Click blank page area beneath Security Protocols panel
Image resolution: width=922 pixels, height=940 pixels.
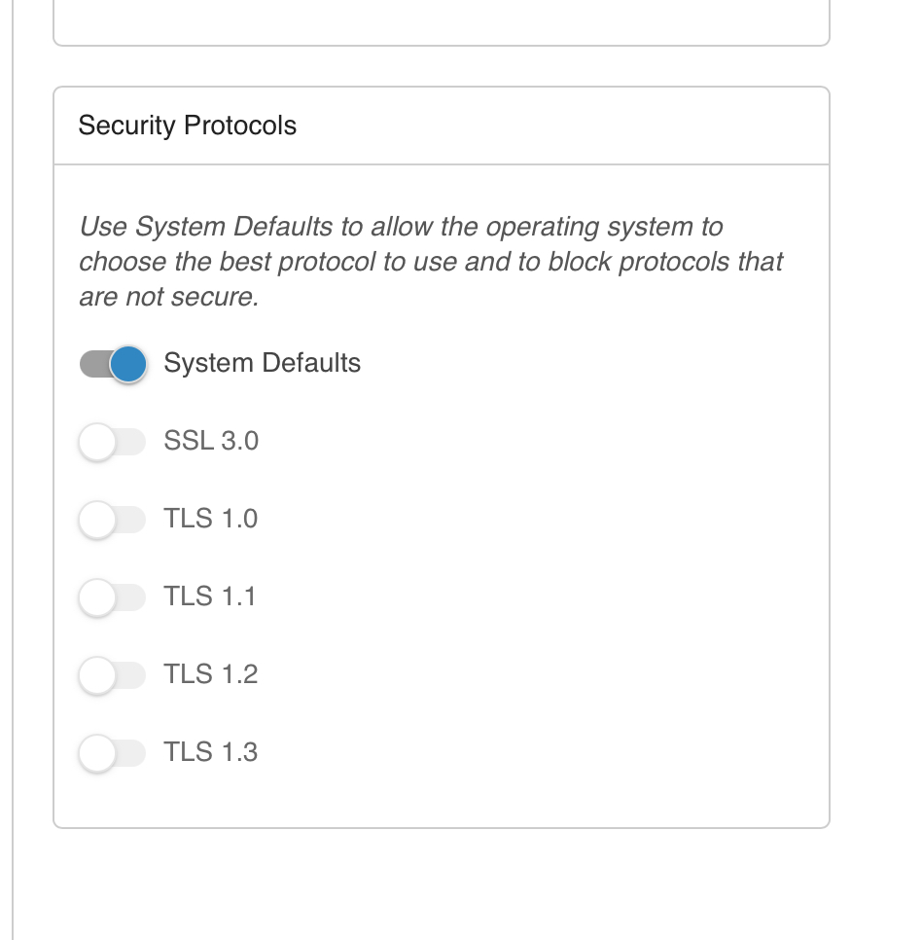pyautogui.click(x=441, y=886)
